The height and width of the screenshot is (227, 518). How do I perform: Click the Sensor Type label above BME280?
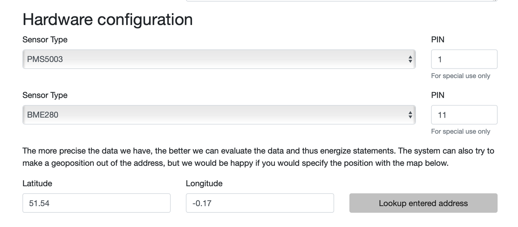click(45, 95)
